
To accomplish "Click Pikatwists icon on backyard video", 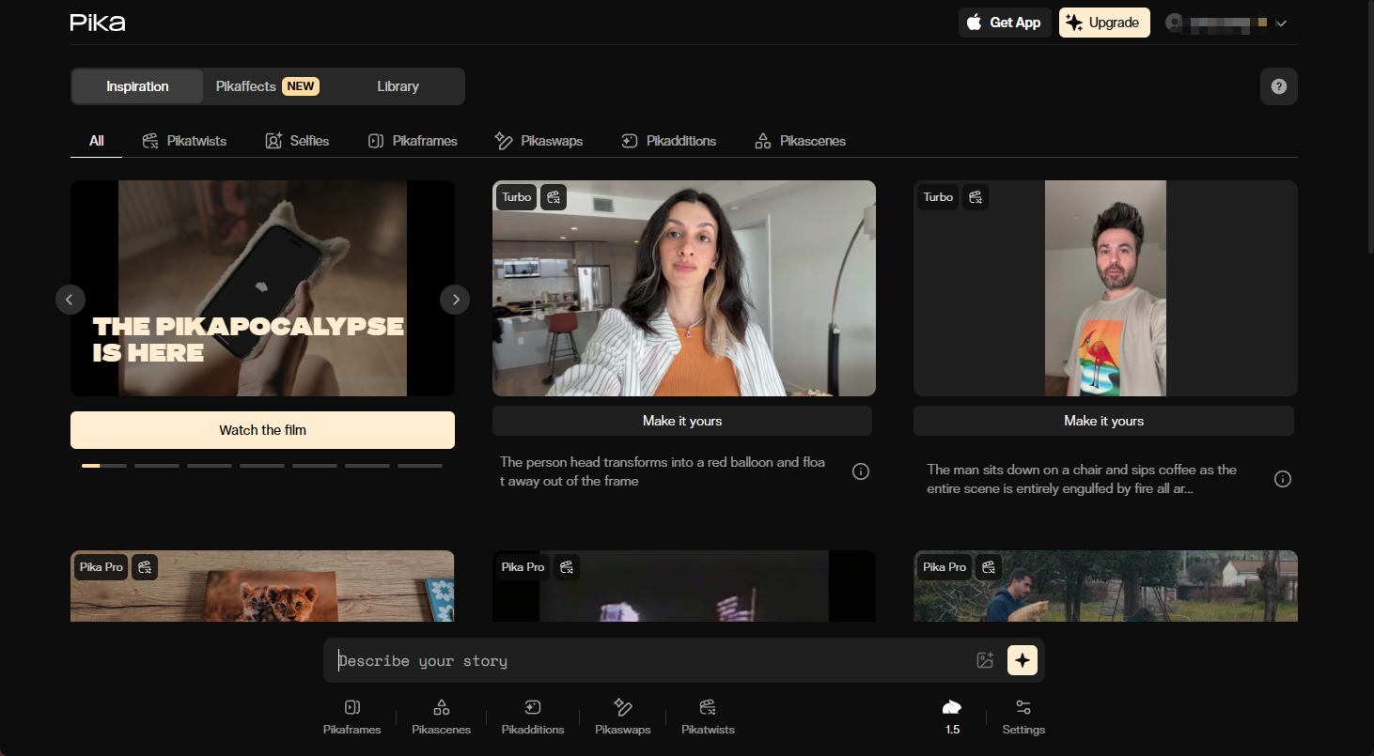I will click(x=989, y=567).
